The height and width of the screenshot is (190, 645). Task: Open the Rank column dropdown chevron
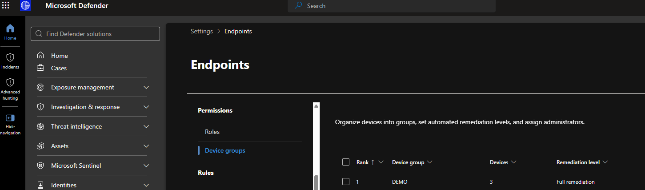[x=381, y=162]
